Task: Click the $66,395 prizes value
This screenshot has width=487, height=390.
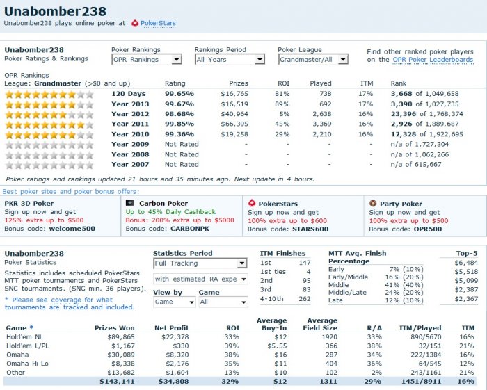Action: (234, 124)
